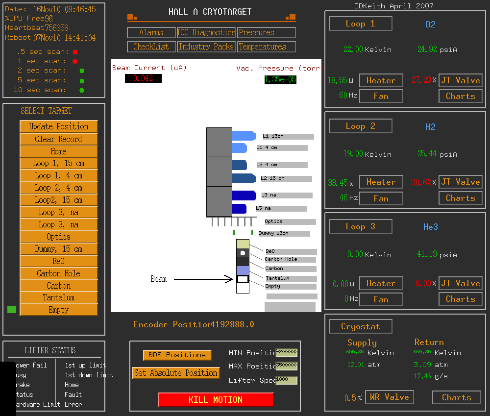
Task: Open Loop 1 JT Valve controls
Action: click(460, 81)
